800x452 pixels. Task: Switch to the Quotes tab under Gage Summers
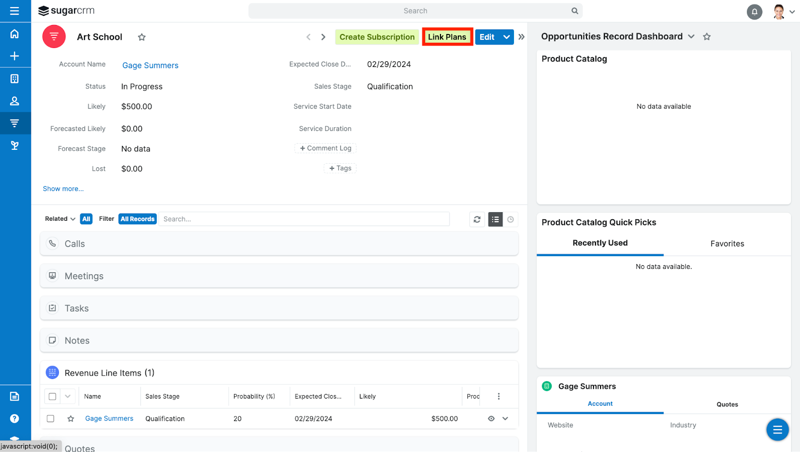point(727,404)
